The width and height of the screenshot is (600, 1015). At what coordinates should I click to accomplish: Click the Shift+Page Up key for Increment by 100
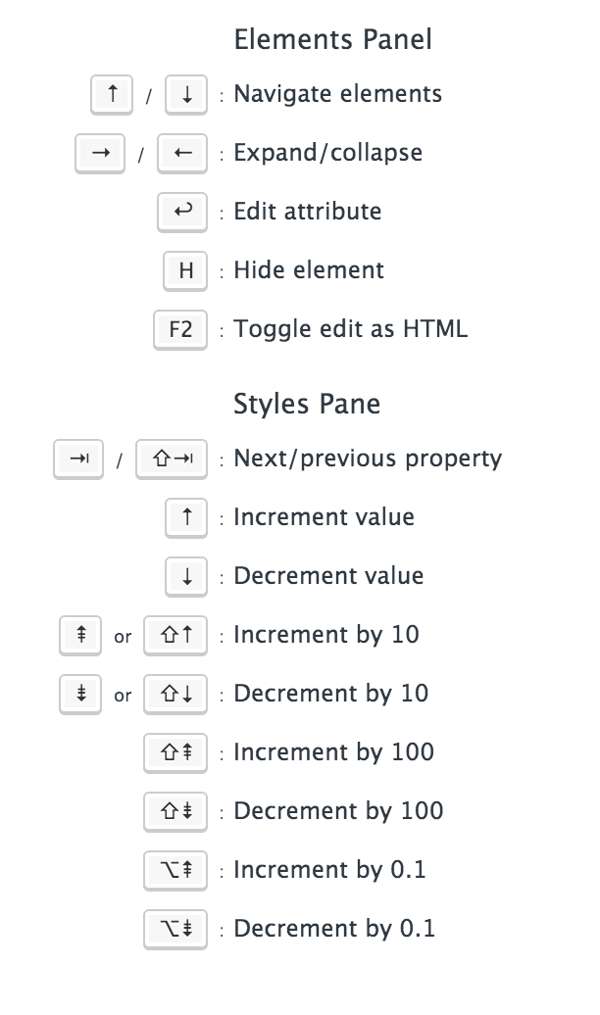175,753
